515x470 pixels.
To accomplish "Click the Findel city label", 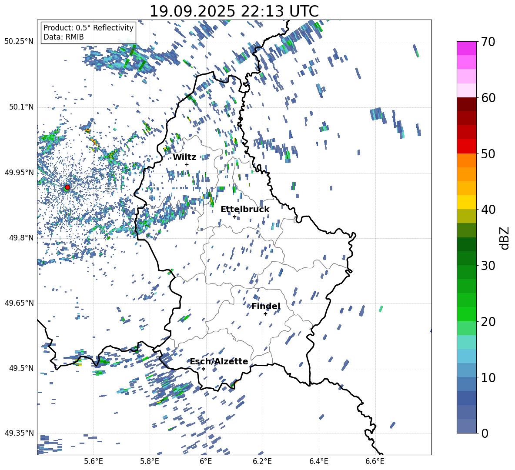I will point(266,307).
